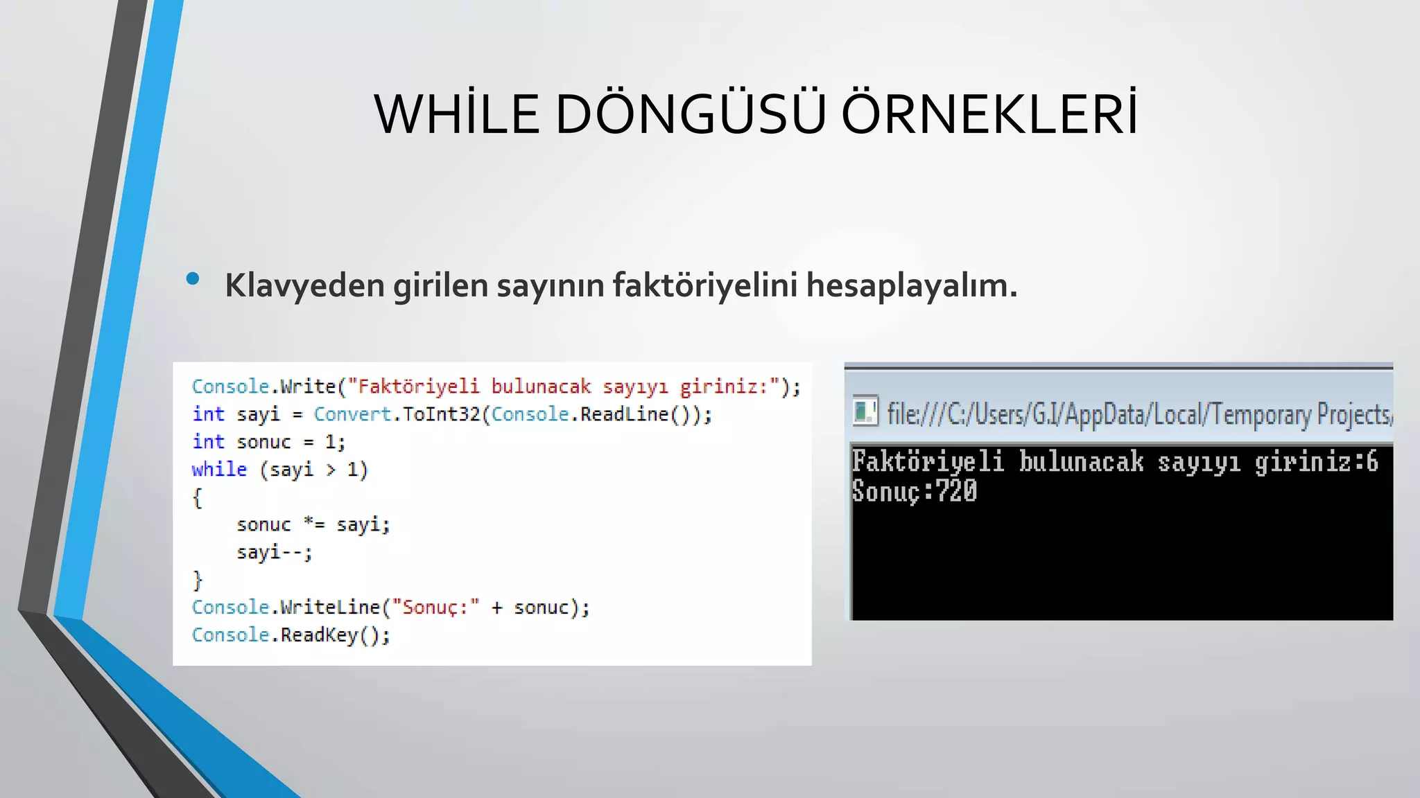
Task: Click console output 'Faktöriyeli bulunacak sayıyı giriniz:6'
Action: tap(1115, 462)
